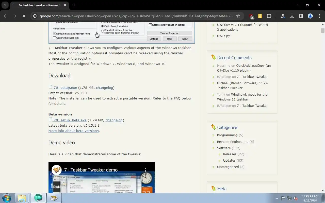Open QuickAddressCopy OllyDbg plugin comment link
The width and height of the screenshot is (325, 203).
(244, 68)
